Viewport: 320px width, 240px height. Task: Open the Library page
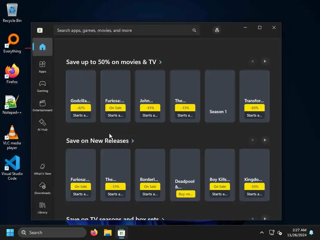pyautogui.click(x=42, y=208)
